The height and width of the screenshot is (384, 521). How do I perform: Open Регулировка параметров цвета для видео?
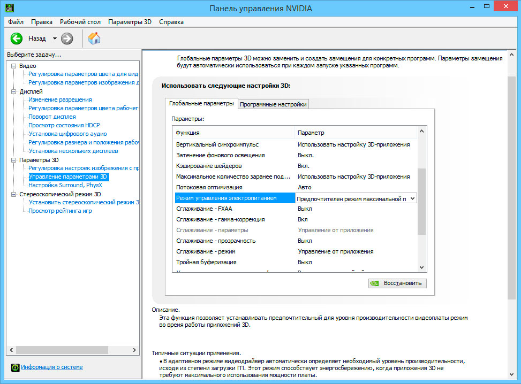point(83,74)
